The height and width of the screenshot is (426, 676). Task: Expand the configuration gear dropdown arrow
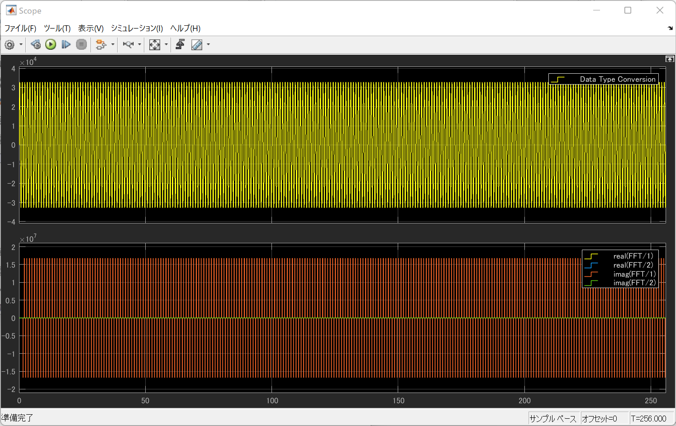(x=21, y=44)
